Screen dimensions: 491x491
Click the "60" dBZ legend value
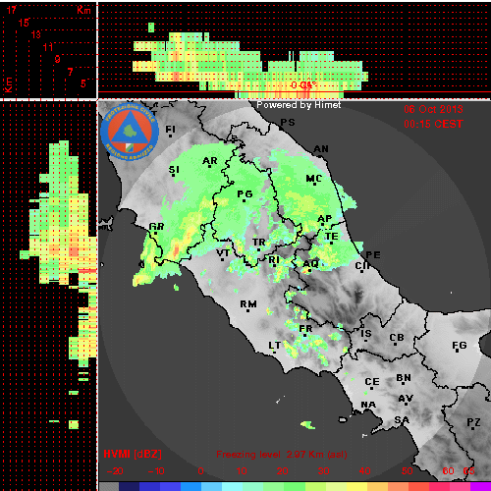[x=448, y=471]
